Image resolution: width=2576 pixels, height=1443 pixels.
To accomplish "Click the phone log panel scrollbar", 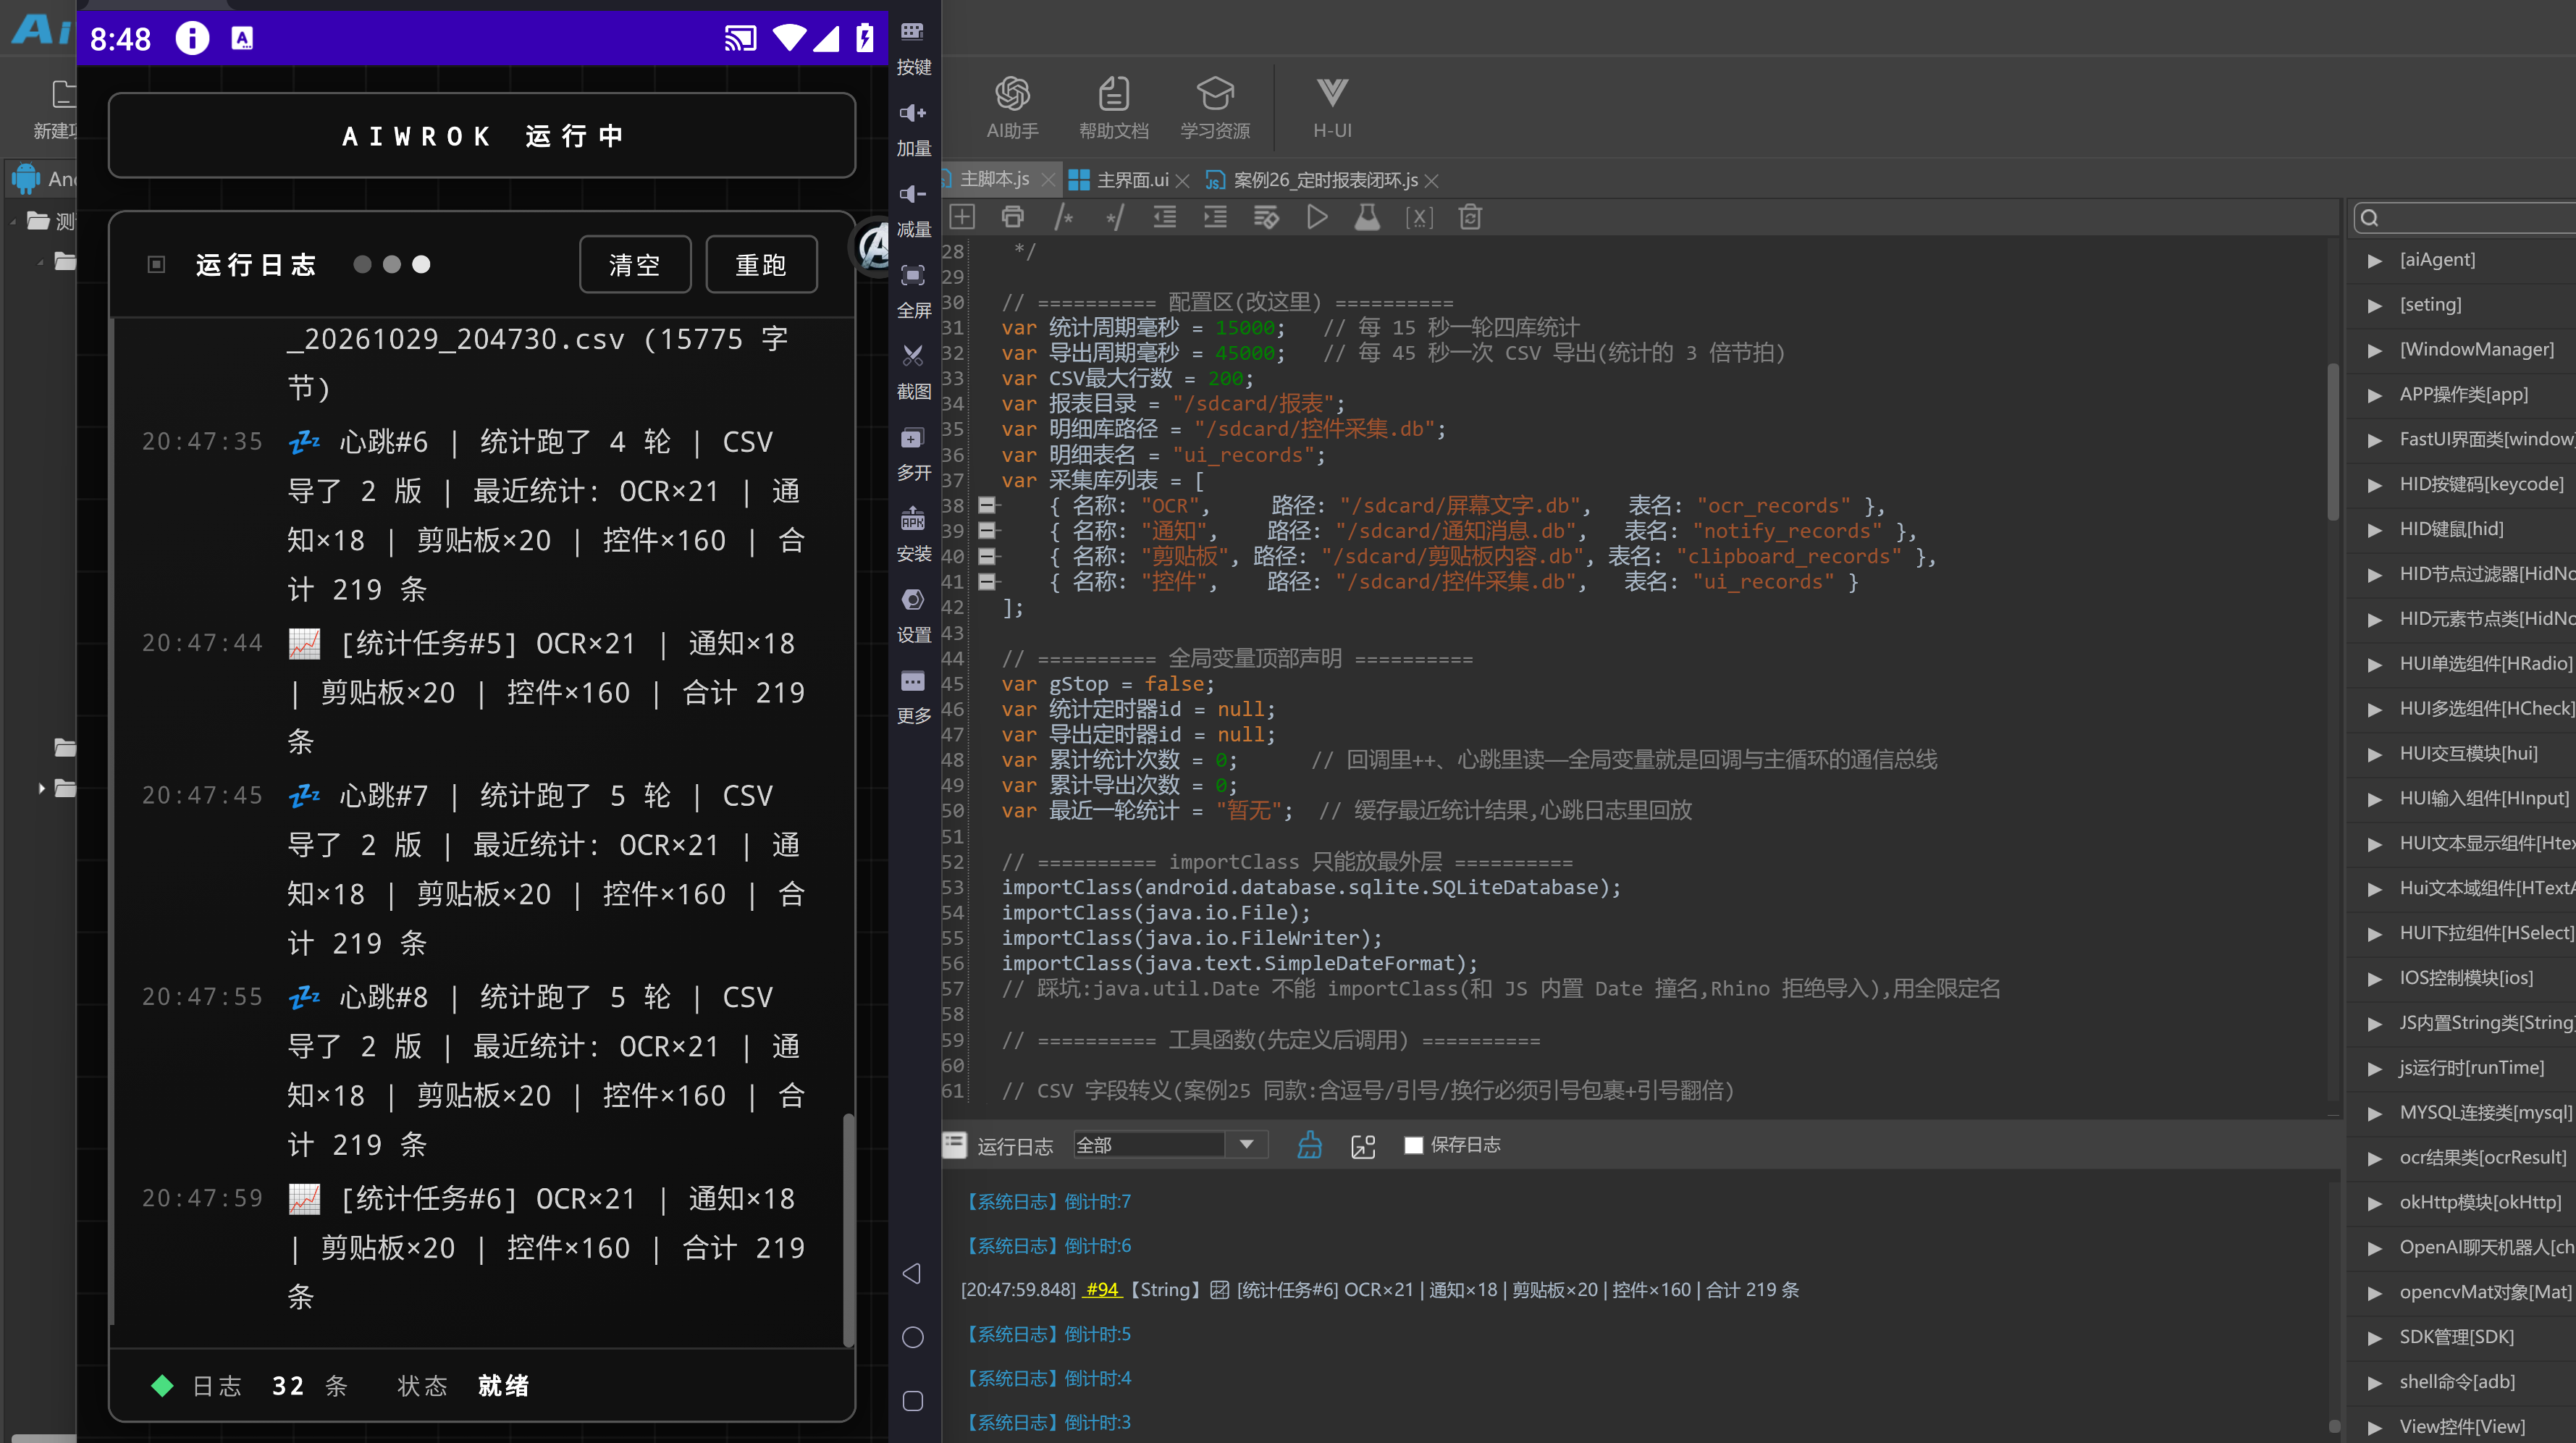I will pyautogui.click(x=848, y=1230).
